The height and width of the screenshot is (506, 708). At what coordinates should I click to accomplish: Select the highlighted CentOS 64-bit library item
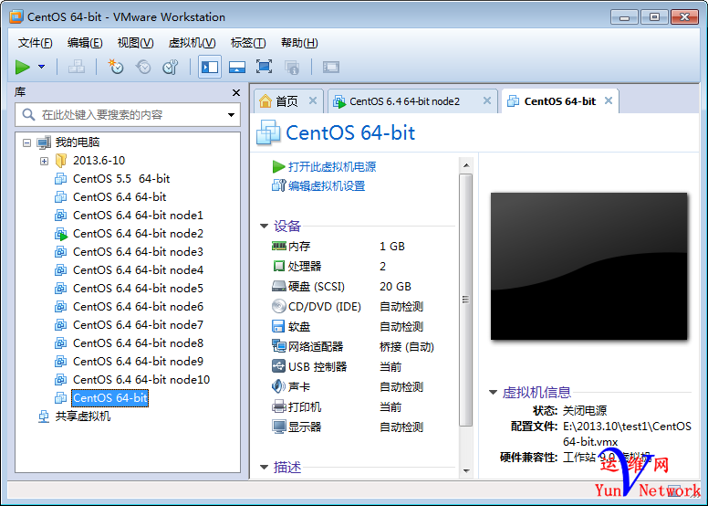pos(110,398)
